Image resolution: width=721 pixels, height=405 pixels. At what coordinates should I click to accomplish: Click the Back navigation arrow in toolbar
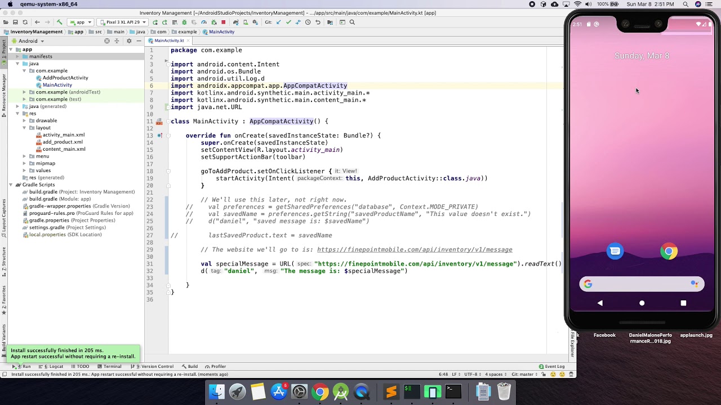(37, 22)
